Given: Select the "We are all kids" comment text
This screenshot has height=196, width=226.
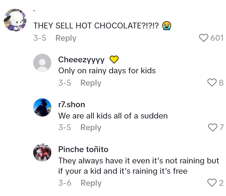Looking at the screenshot, I should coord(113,116).
